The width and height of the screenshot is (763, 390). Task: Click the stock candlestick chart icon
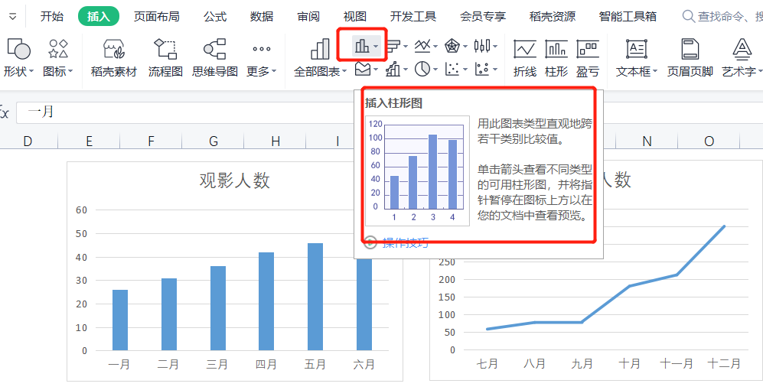tap(481, 46)
